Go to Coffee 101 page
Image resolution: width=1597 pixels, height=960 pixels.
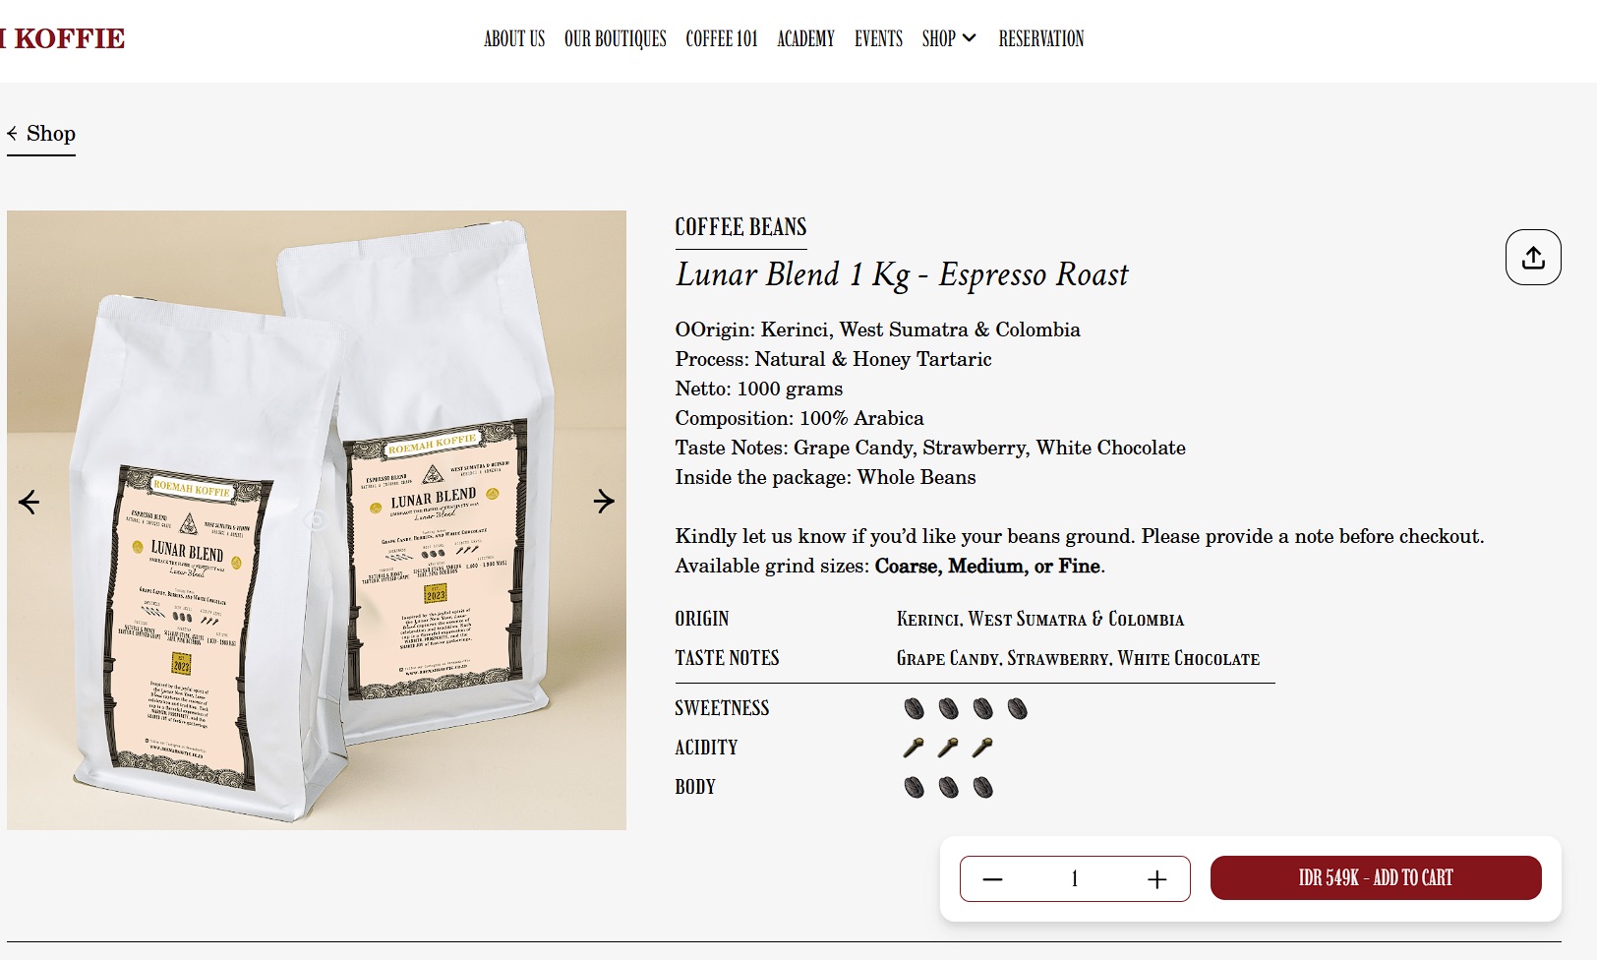pyautogui.click(x=722, y=38)
